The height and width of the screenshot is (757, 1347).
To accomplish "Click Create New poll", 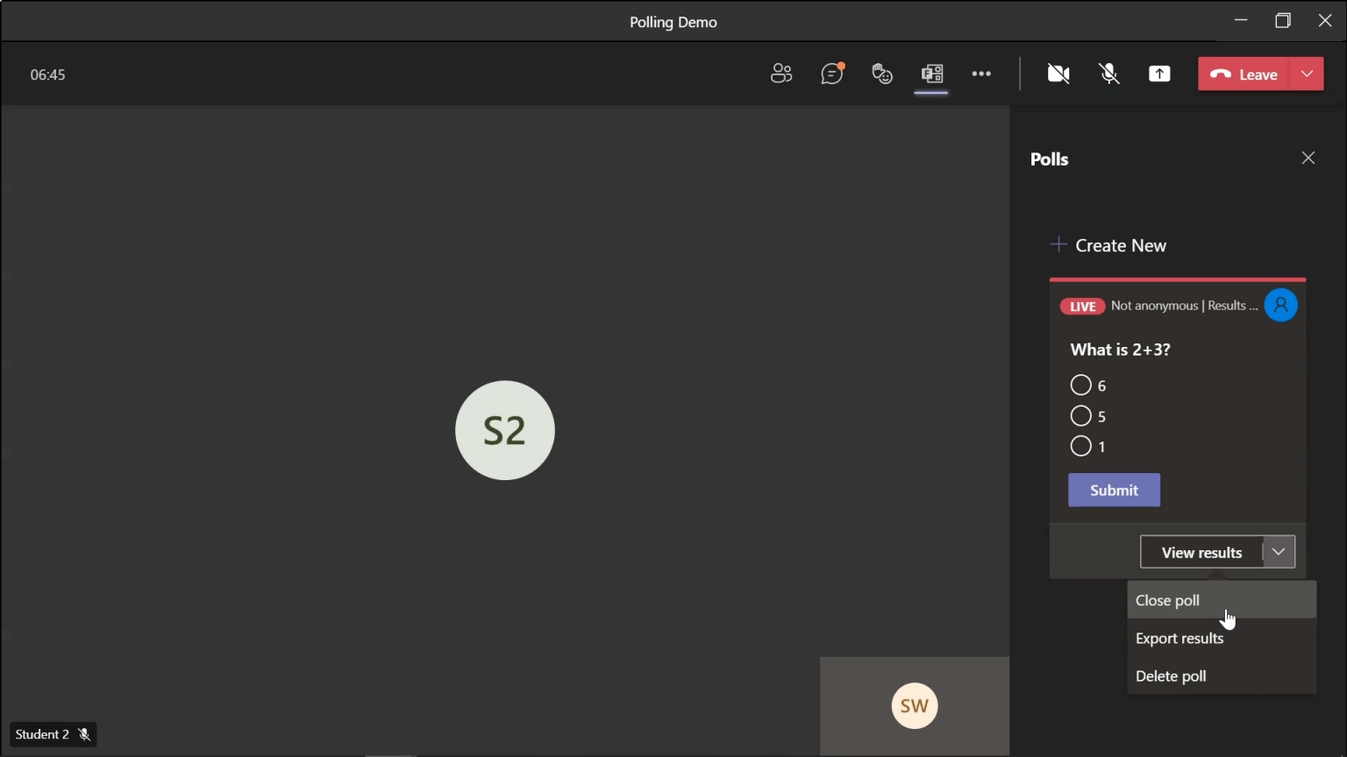I will 1108,245.
